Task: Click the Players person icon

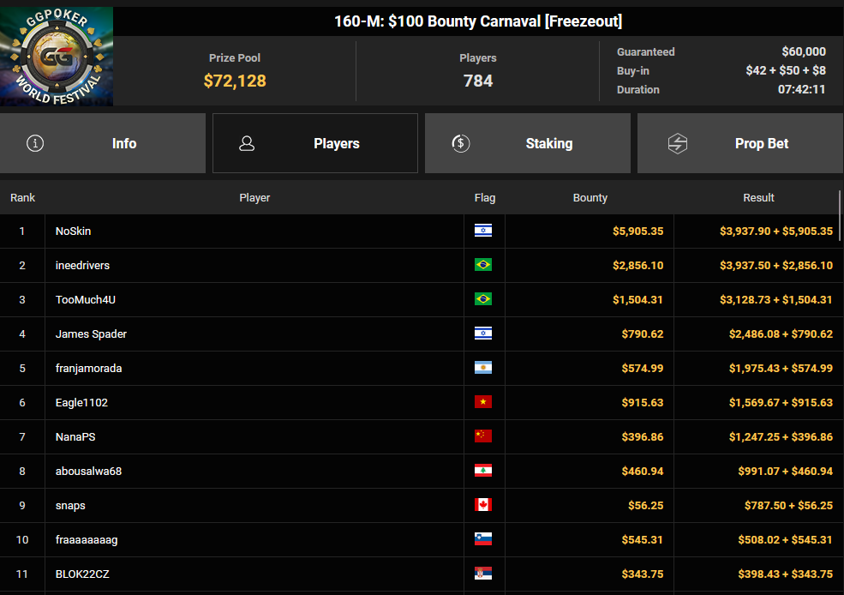Action: (x=247, y=143)
